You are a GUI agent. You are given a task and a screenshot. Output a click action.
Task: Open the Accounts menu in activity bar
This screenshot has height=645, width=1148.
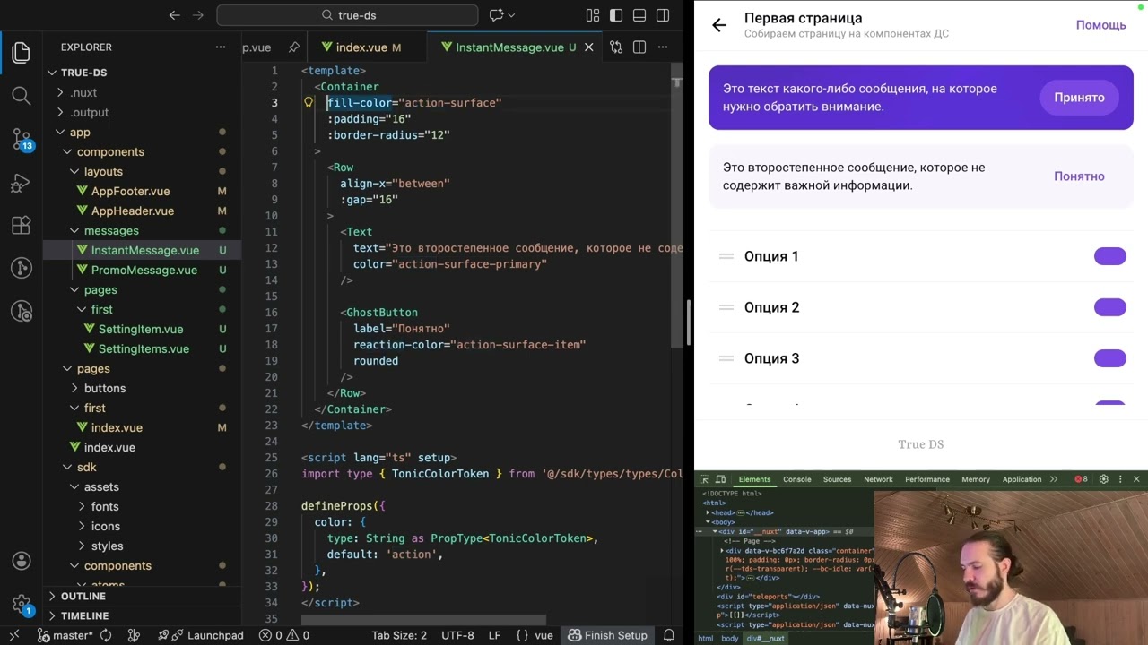click(22, 562)
